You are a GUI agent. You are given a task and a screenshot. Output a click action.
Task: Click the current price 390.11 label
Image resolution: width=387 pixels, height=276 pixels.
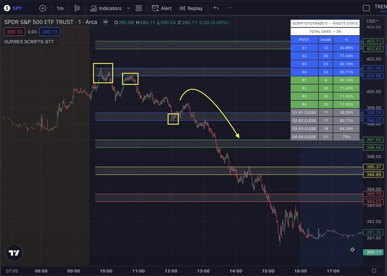(373, 252)
